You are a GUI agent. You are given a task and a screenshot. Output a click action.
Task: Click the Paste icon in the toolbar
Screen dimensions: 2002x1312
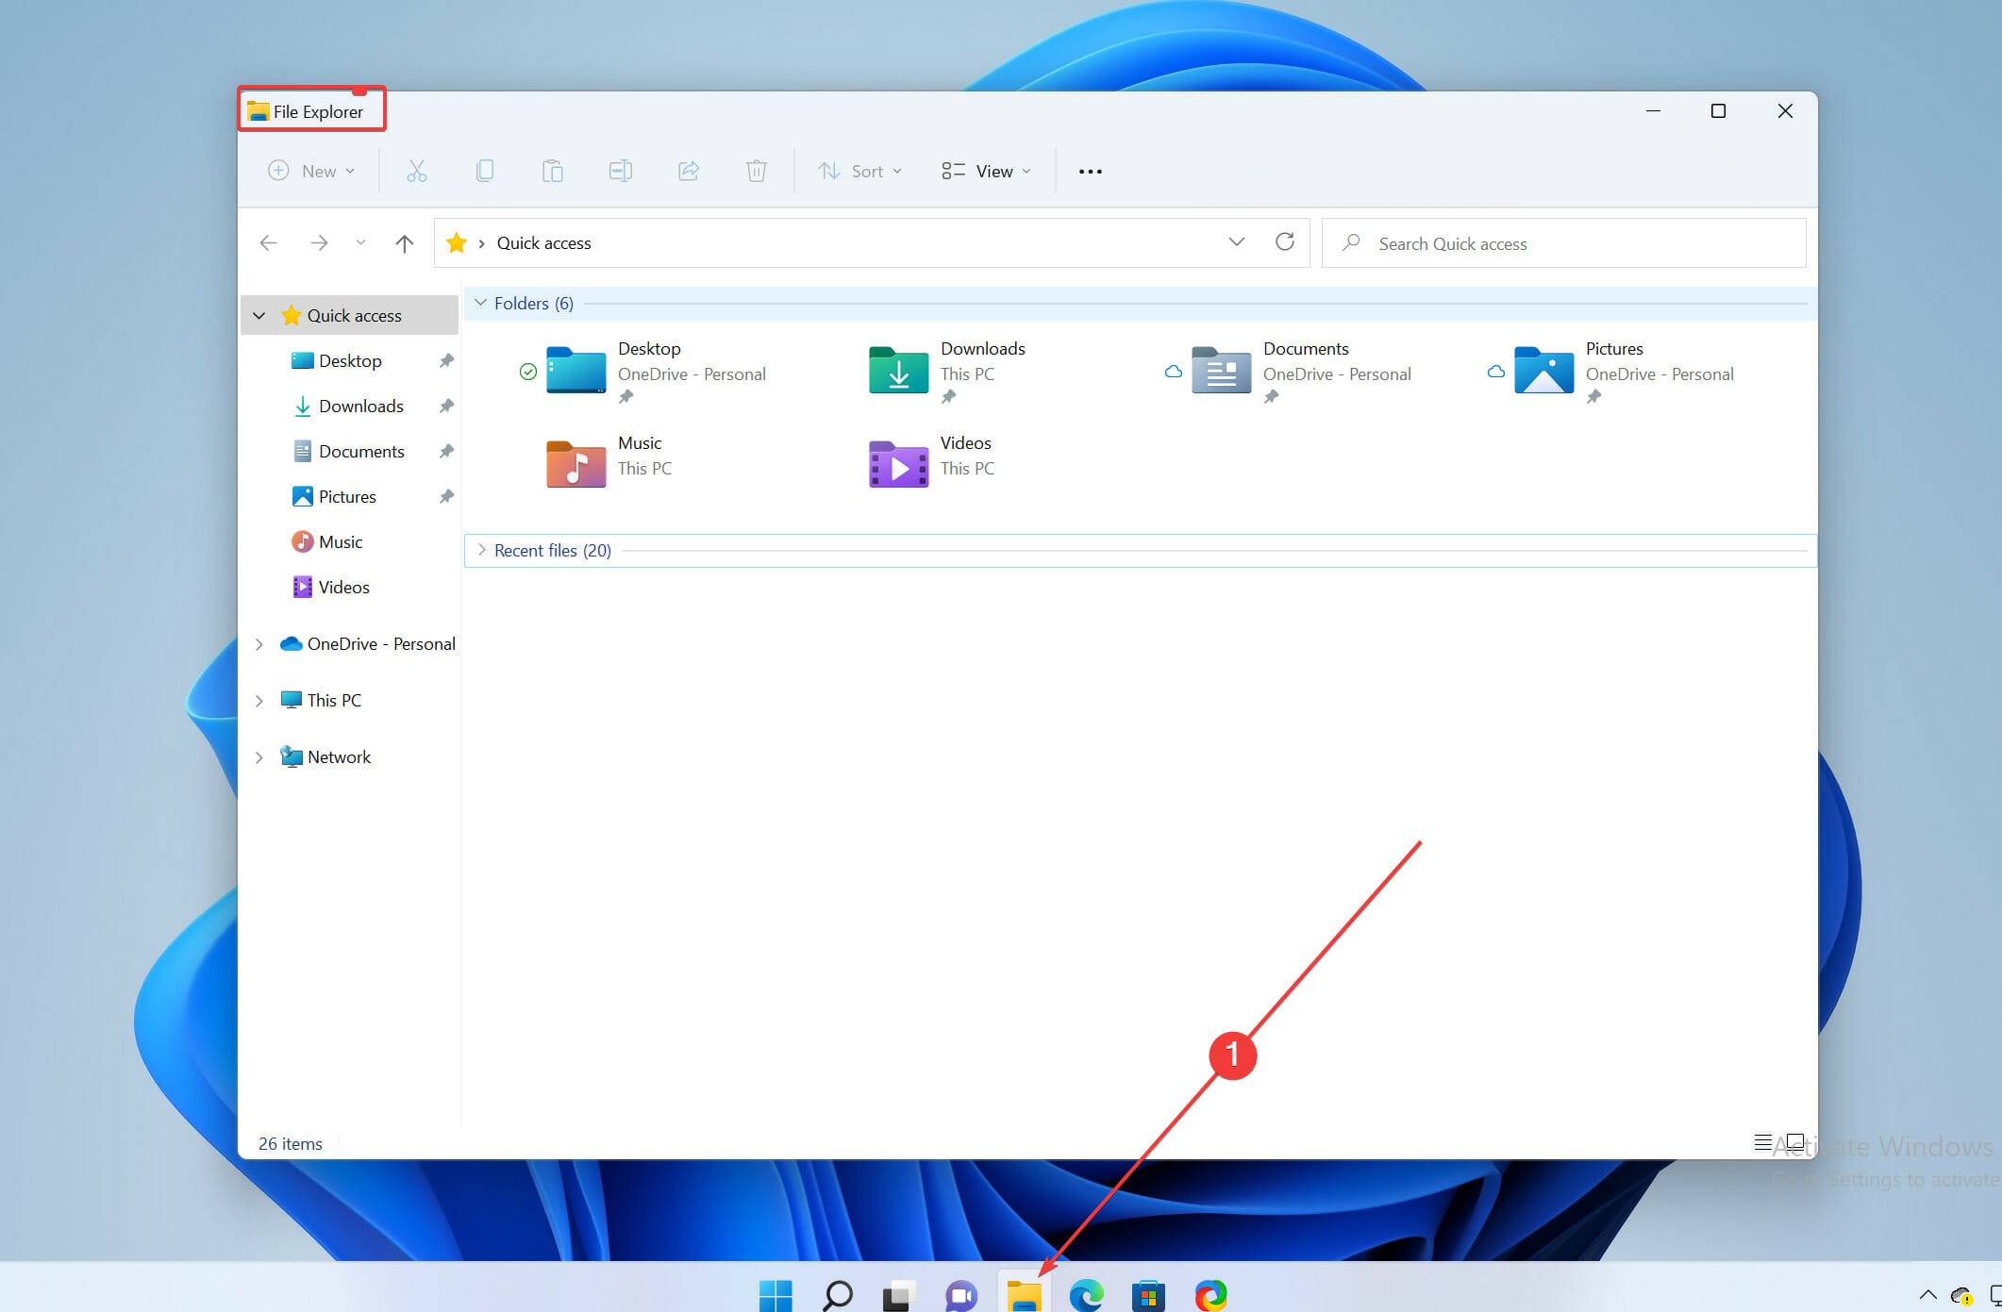coord(552,171)
